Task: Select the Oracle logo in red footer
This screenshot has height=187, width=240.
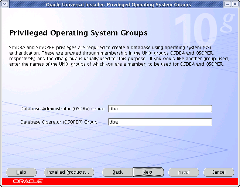Action: (28, 181)
